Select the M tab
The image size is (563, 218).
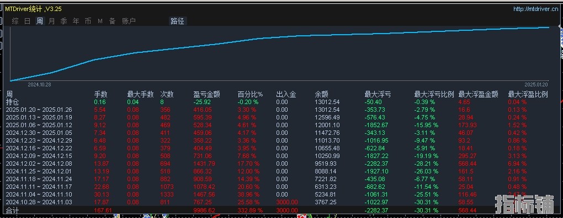click(x=100, y=21)
